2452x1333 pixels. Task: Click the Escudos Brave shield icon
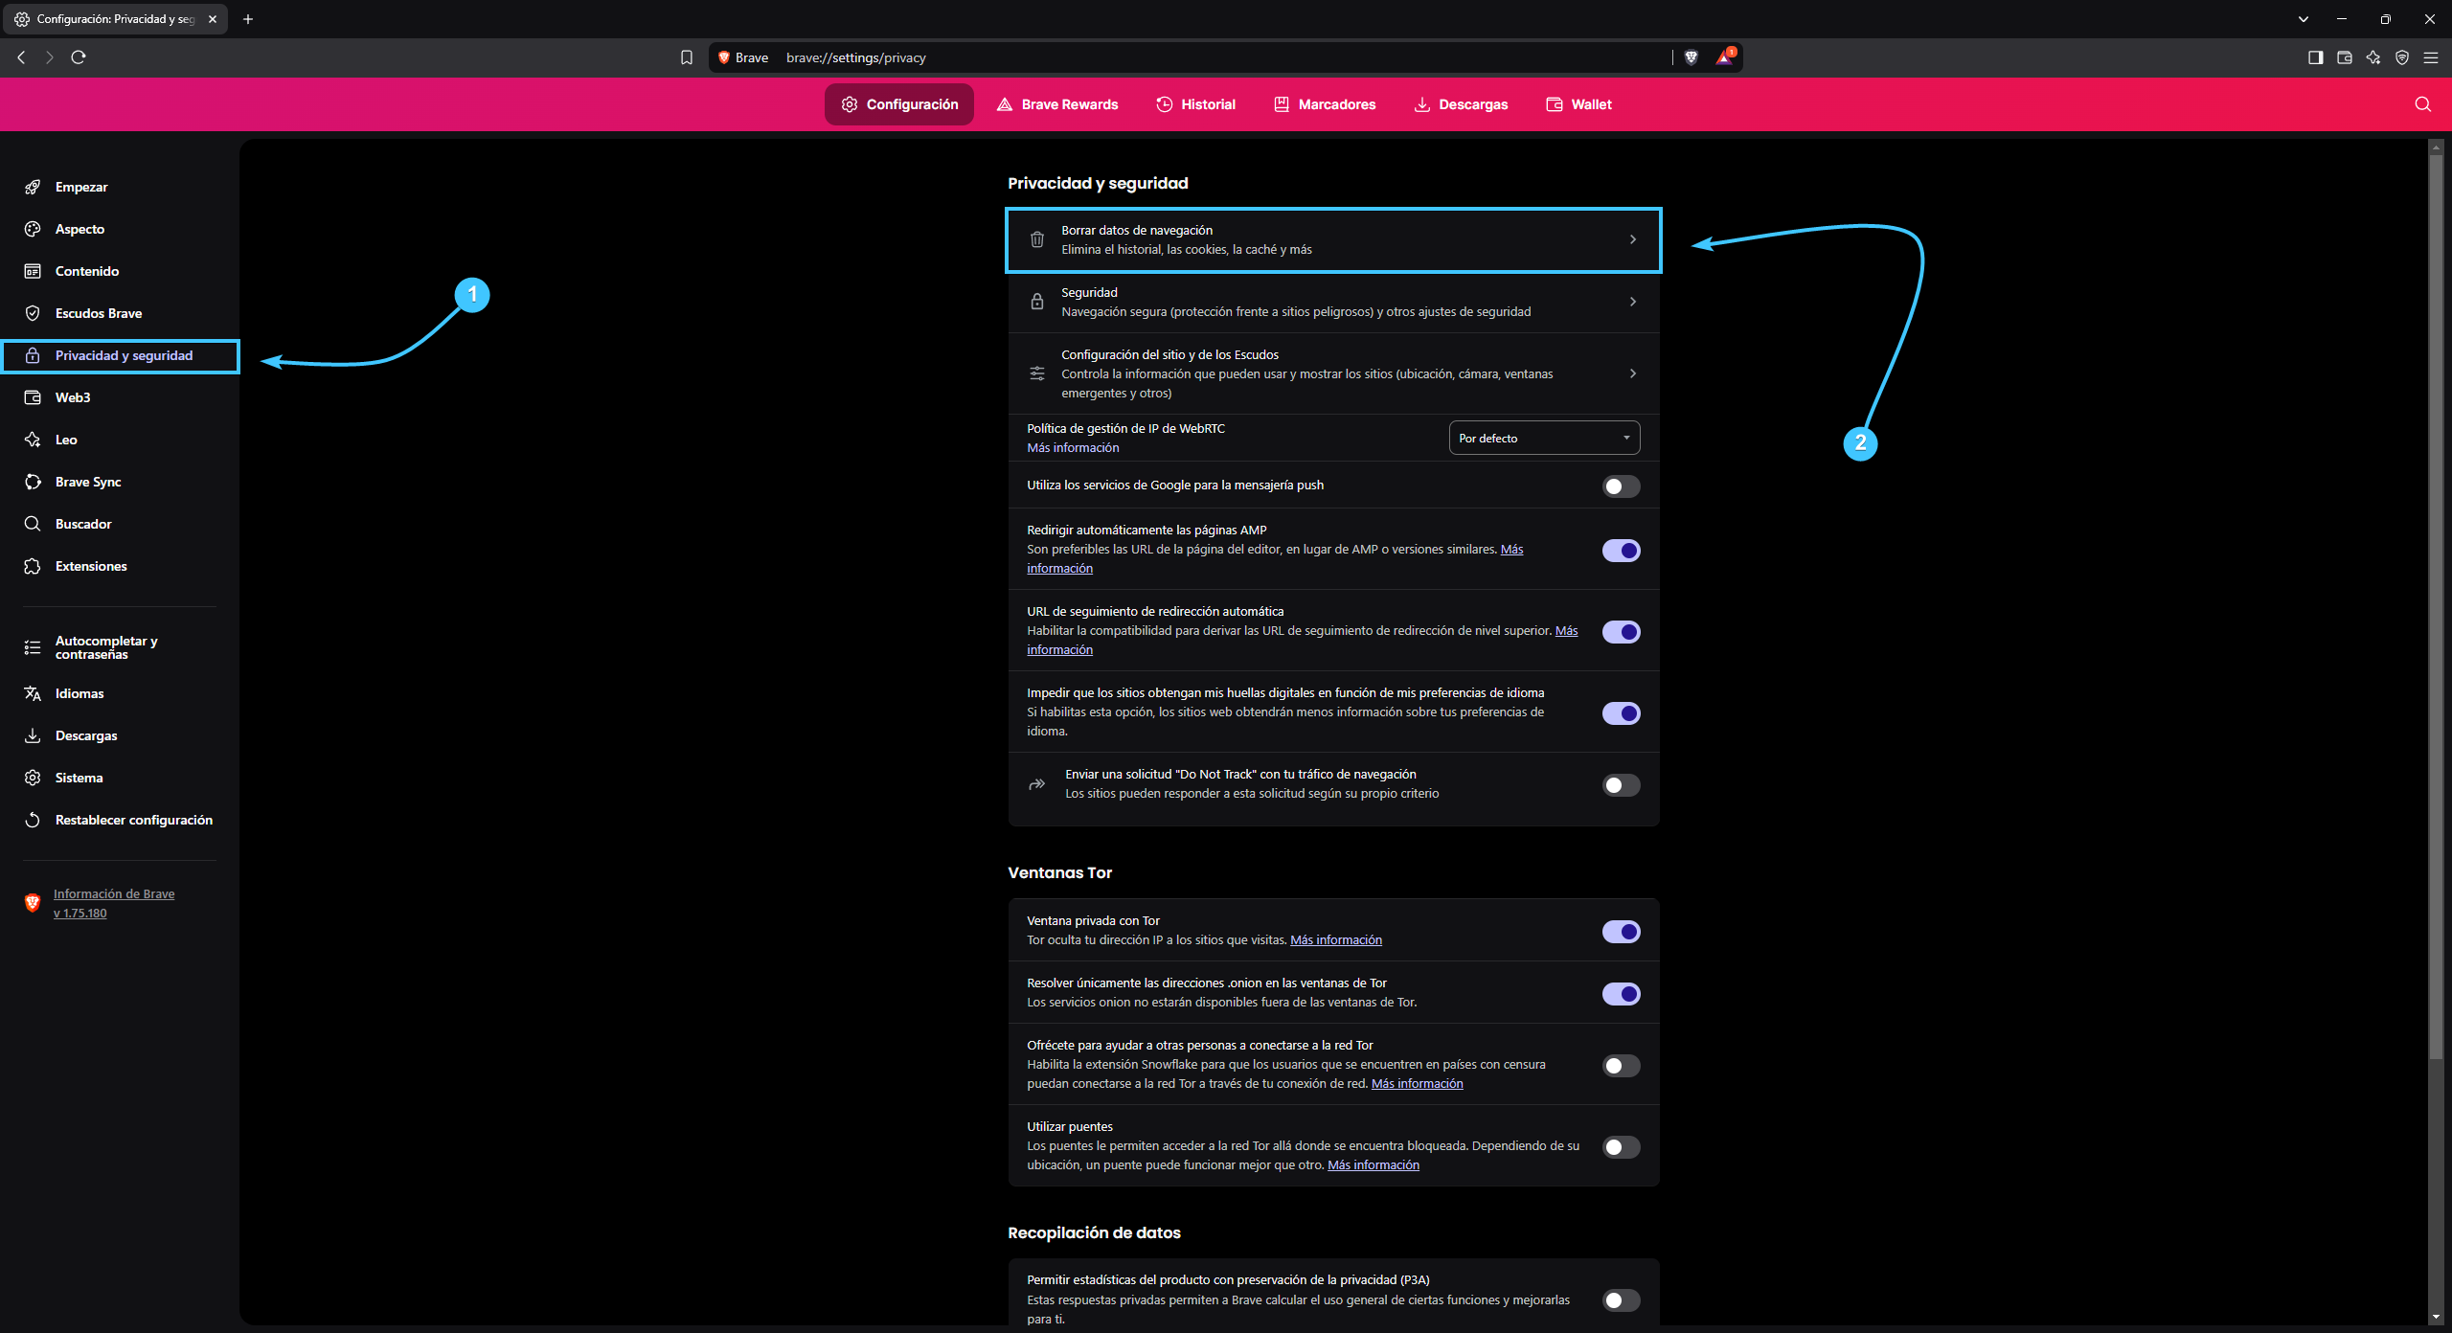pyautogui.click(x=33, y=313)
